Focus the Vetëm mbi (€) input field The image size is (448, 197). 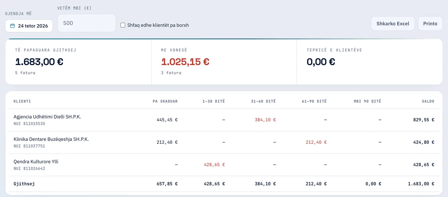(86, 23)
